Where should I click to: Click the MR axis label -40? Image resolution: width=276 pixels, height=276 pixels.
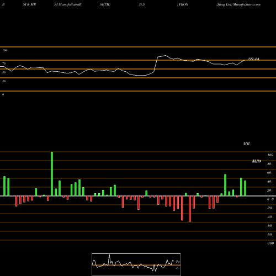click(x=269, y=217)
